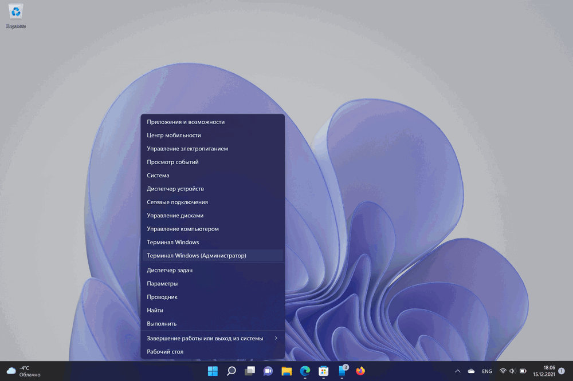Launch Microsoft Edge browser

(x=305, y=371)
